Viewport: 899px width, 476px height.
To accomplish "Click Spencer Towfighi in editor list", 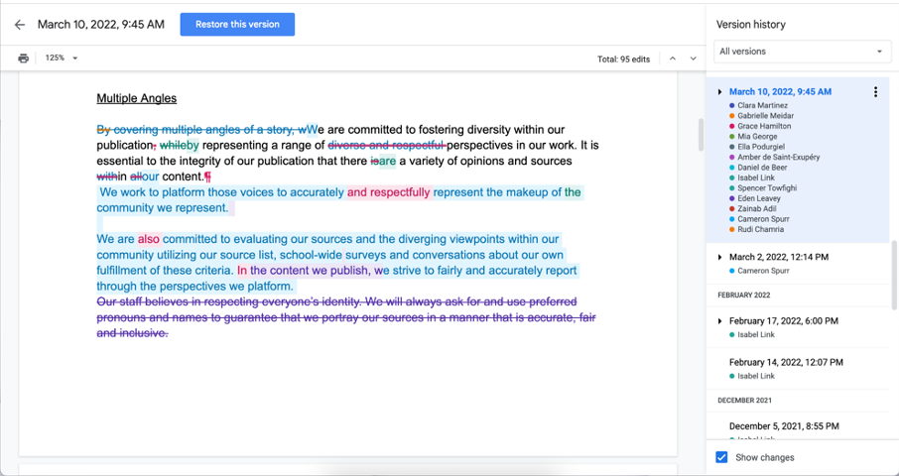I will pyautogui.click(x=767, y=187).
